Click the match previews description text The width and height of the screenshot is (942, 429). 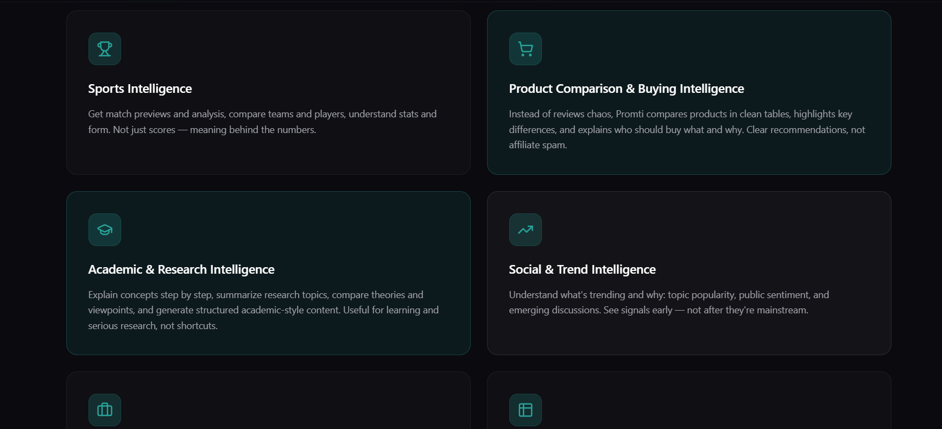[x=262, y=122]
